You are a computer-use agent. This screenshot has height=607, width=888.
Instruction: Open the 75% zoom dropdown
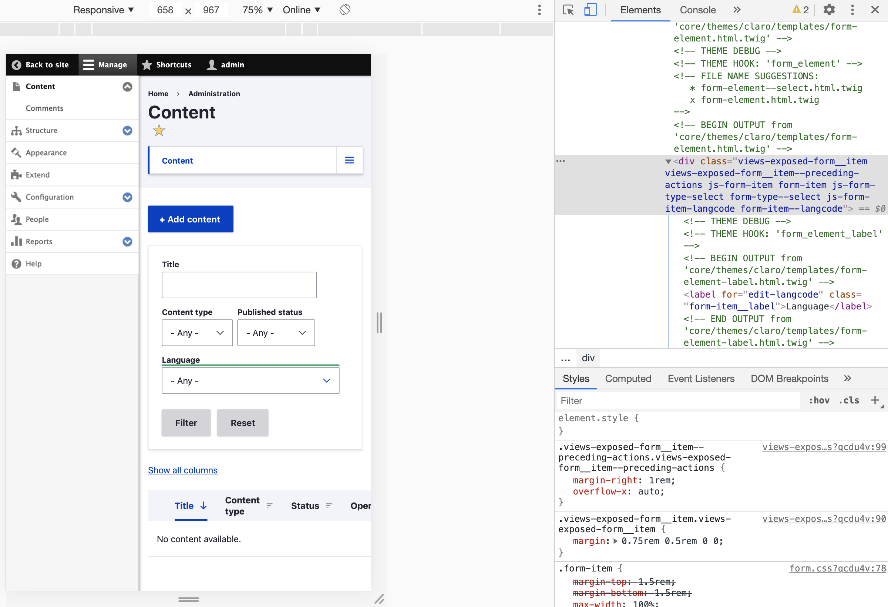tap(258, 10)
